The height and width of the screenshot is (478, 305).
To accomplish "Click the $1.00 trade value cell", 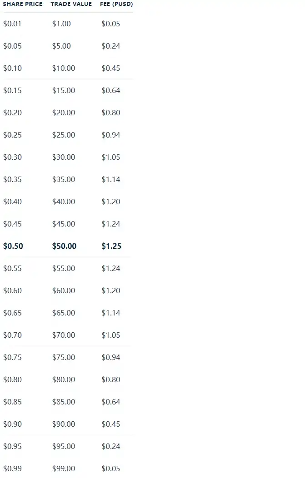I will click(61, 24).
